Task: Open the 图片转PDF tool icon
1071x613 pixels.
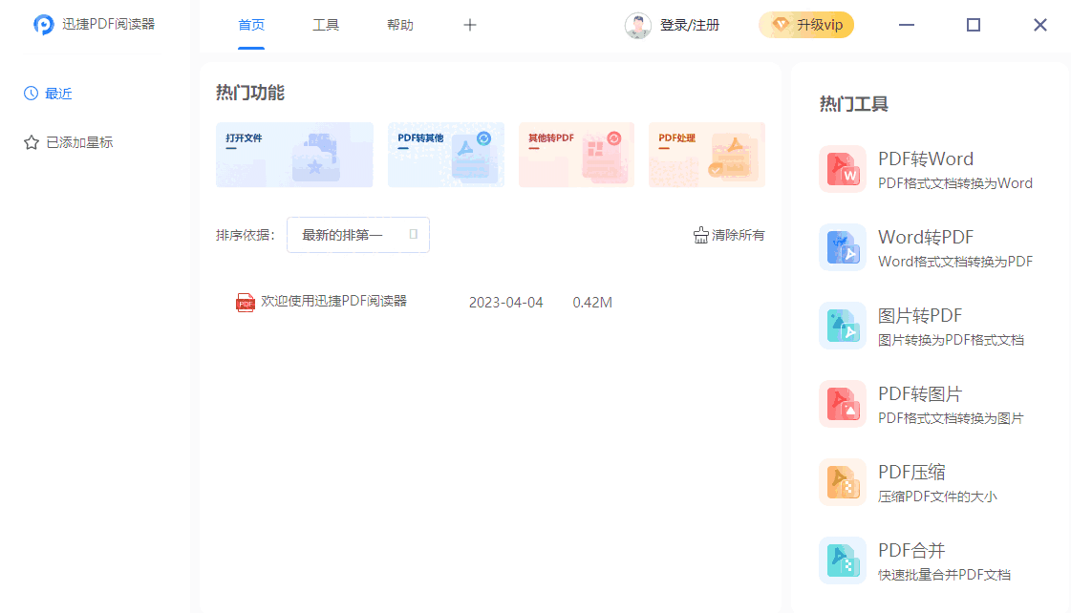Action: (842, 325)
